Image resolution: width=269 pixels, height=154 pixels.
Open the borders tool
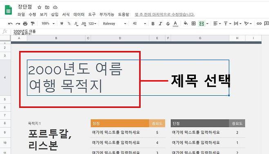pos(193,23)
